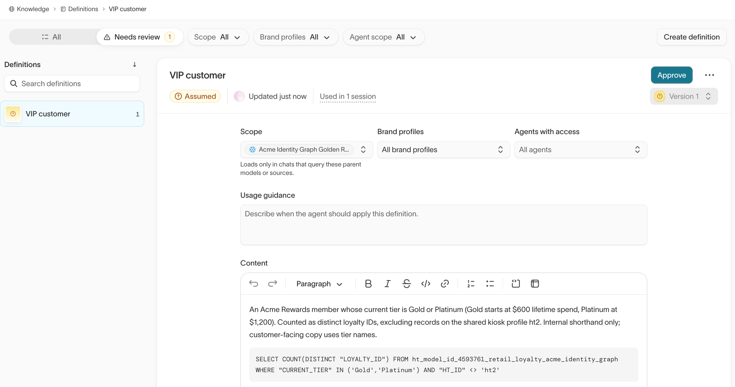This screenshot has height=387, width=735.
Task: Open the three-dot more options menu
Action: click(709, 75)
